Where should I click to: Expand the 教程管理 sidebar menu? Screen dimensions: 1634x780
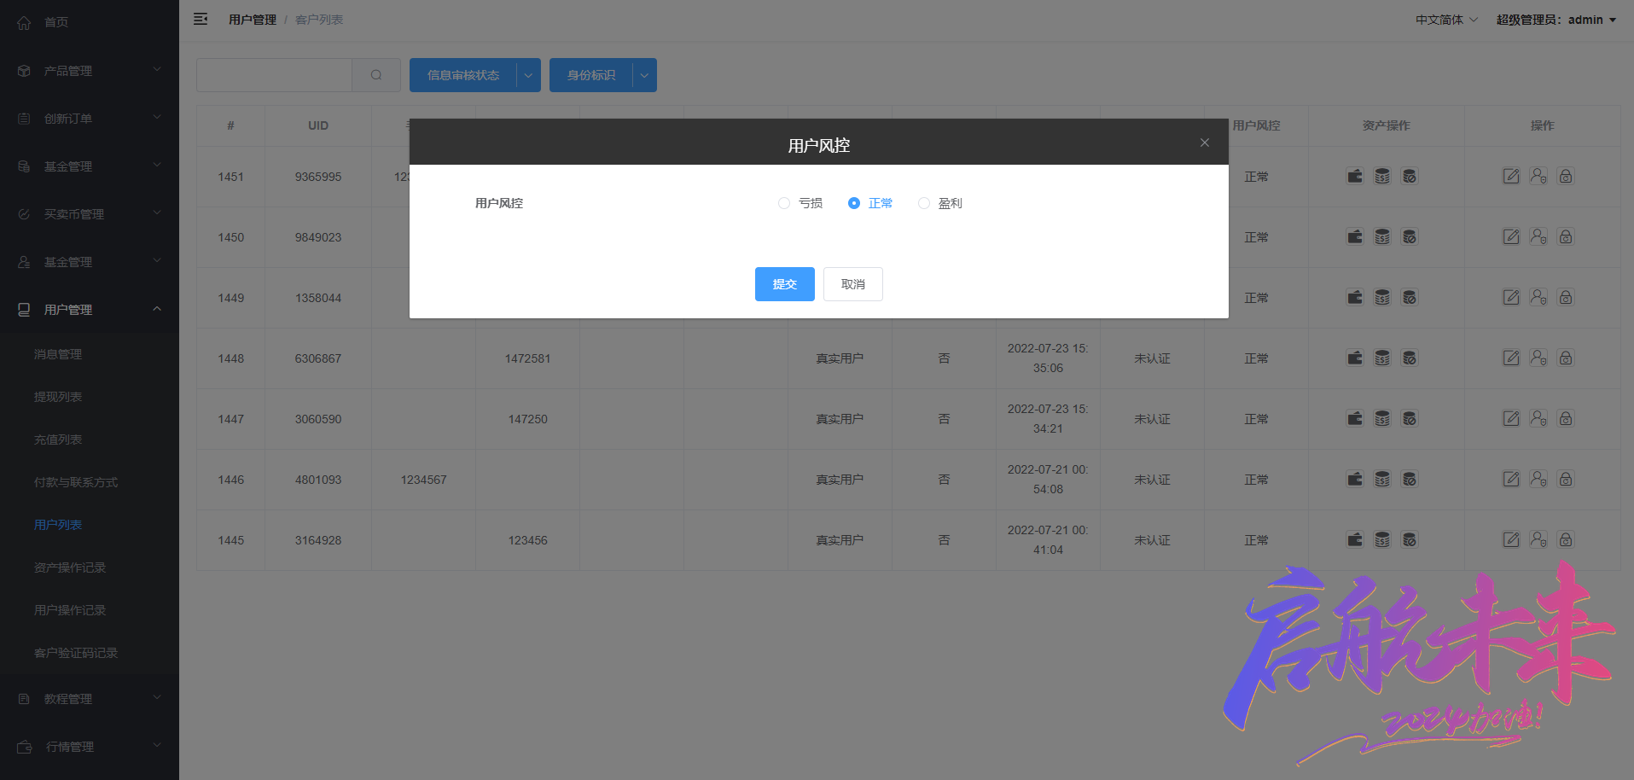click(x=90, y=699)
